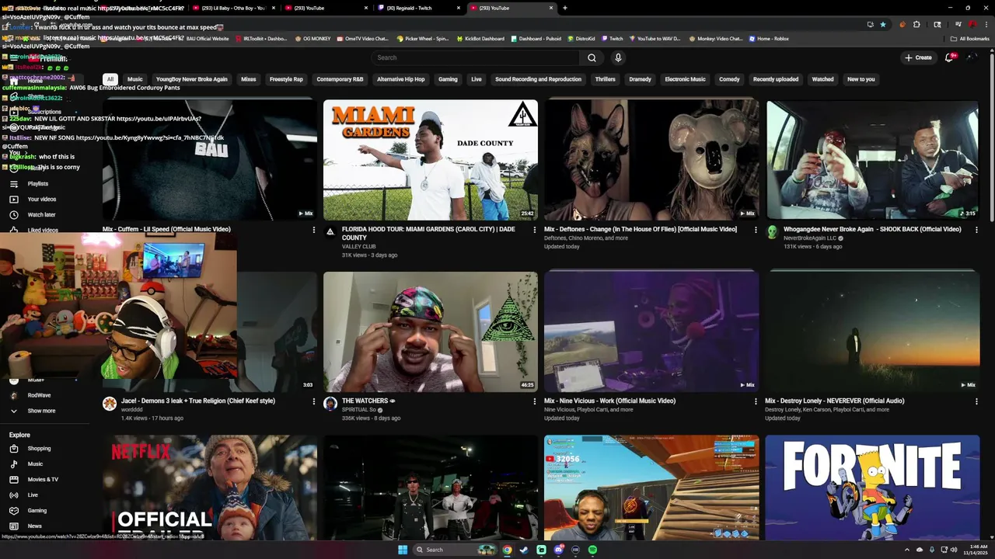Select the All filter chip
Viewport: 995px width, 559px height.
tap(110, 79)
